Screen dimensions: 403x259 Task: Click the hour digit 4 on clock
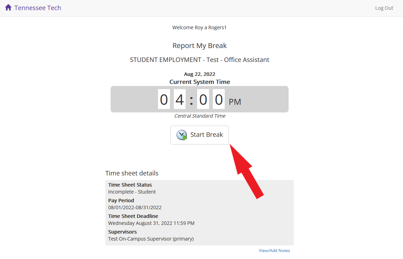(x=180, y=100)
